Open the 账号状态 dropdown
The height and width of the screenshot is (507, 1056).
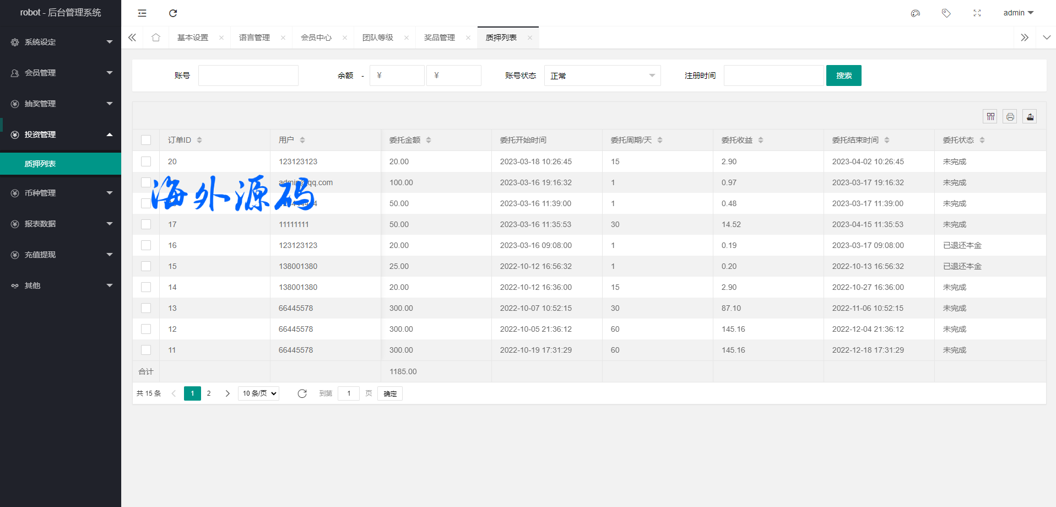tap(602, 75)
